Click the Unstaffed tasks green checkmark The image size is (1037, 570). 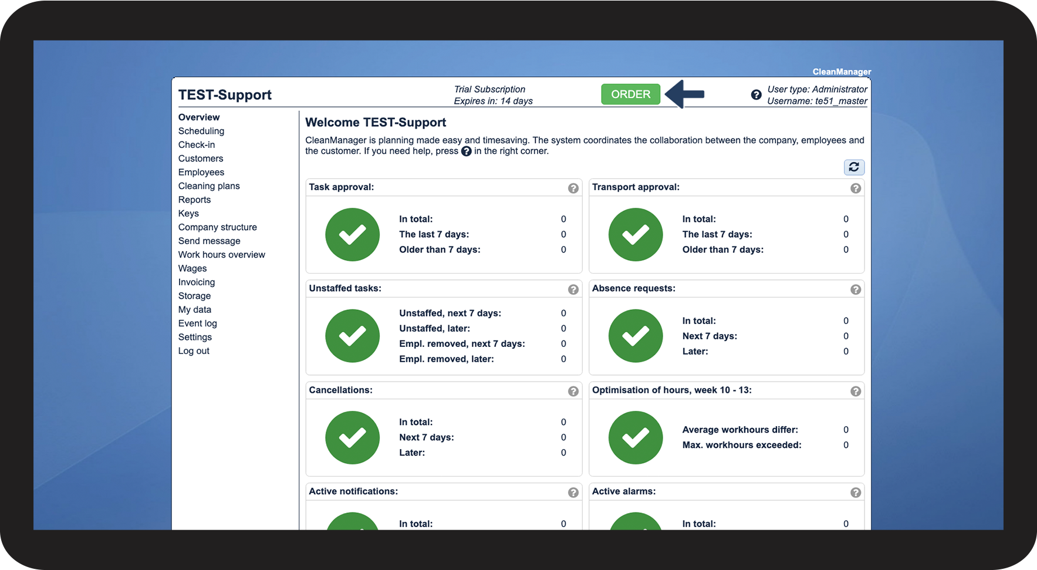click(353, 336)
